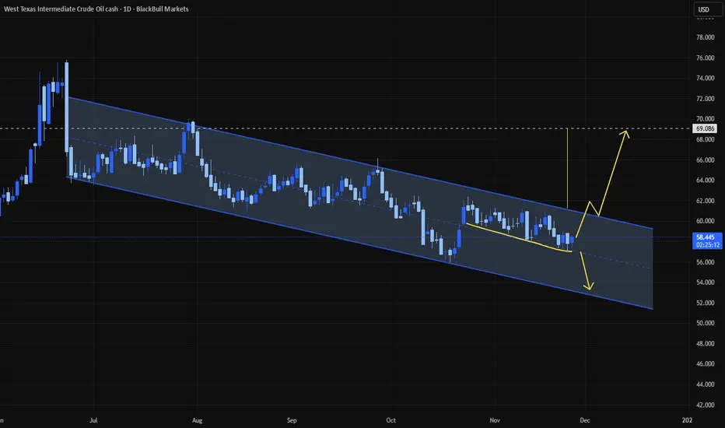725x428 pixels.
Task: Click the 56.000 price axis label
Action: click(x=705, y=262)
